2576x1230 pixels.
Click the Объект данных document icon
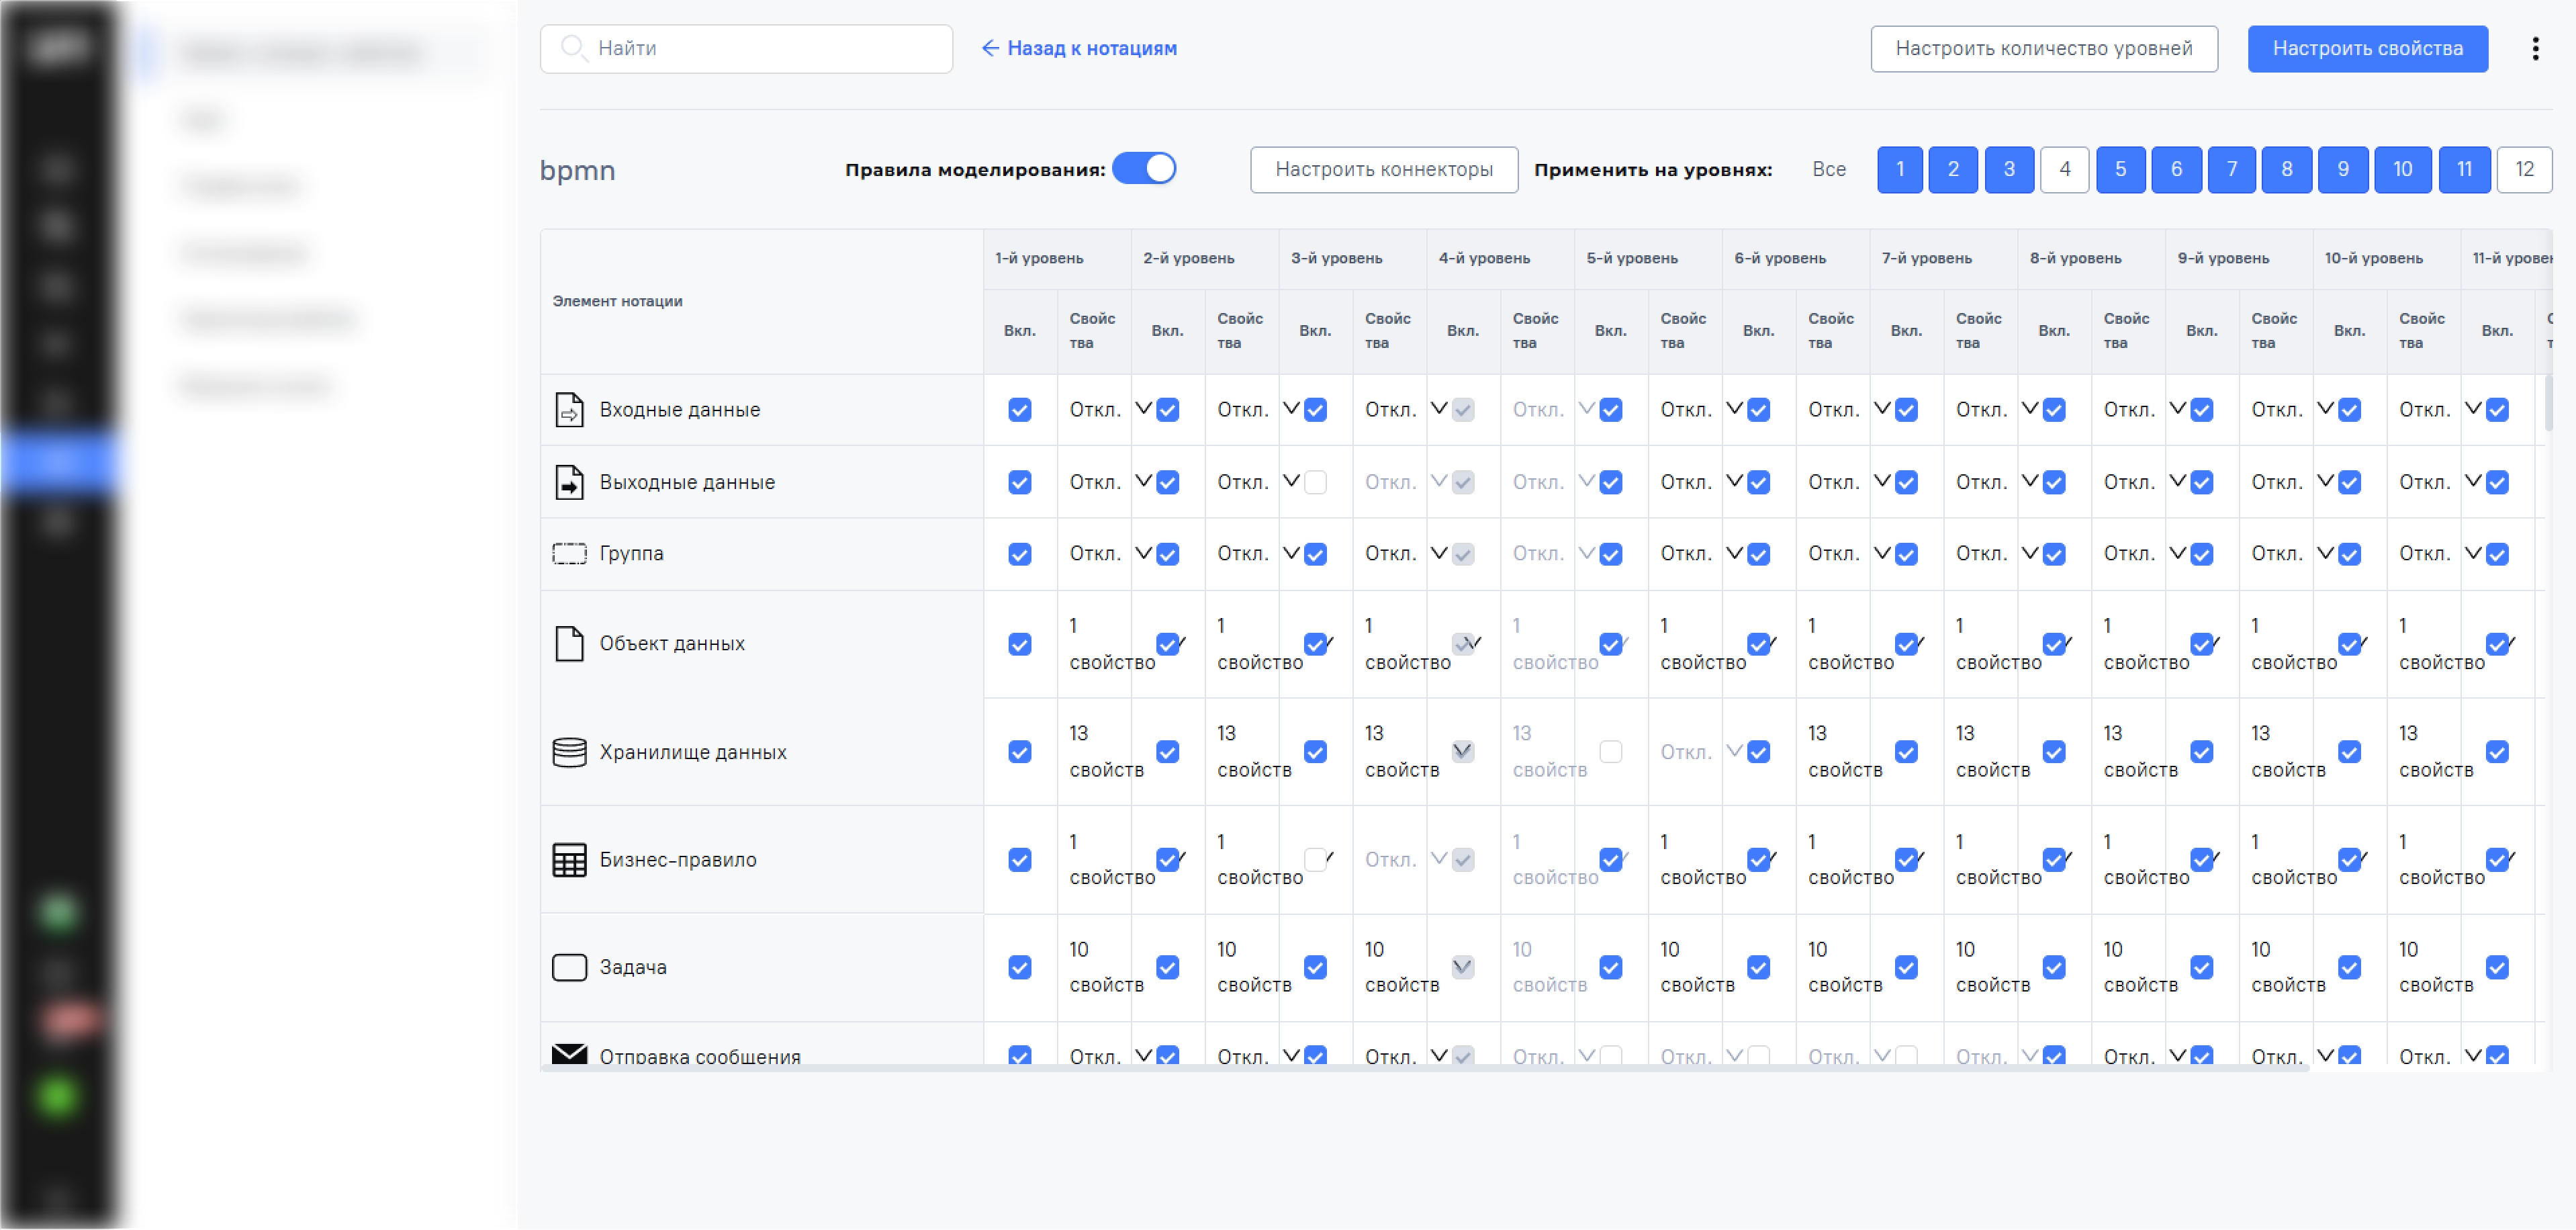coord(569,644)
